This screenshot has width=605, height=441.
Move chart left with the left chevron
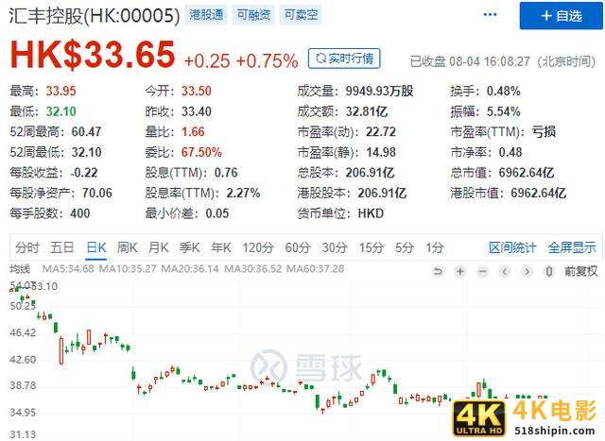point(504,272)
